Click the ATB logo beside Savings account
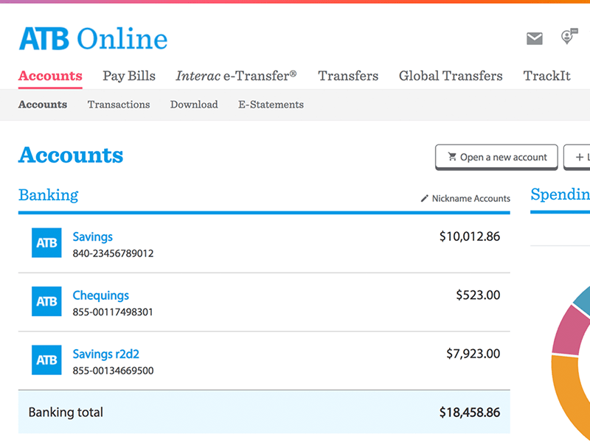 click(46, 243)
